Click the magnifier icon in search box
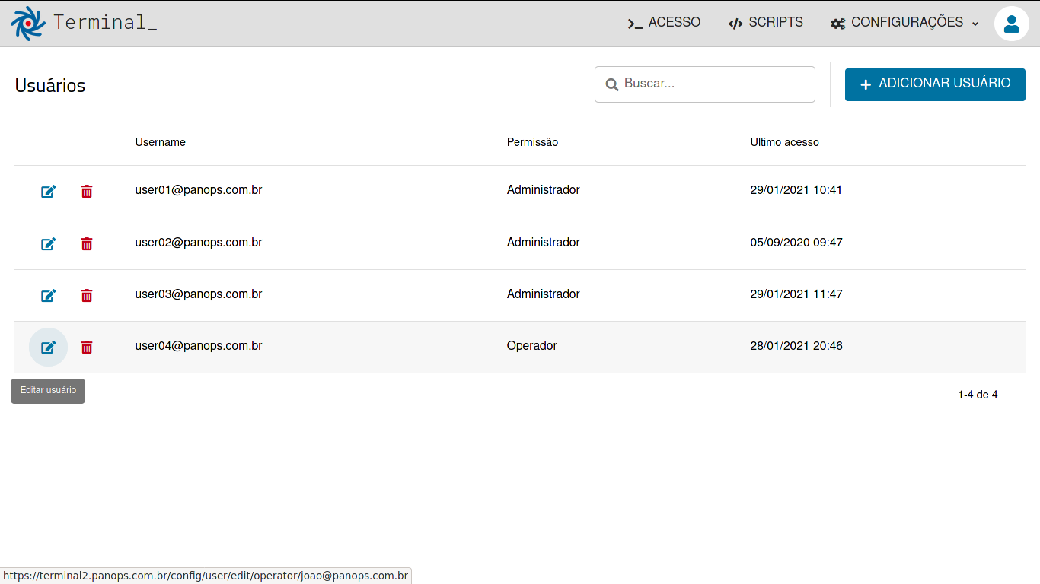The image size is (1040, 584). click(x=611, y=84)
